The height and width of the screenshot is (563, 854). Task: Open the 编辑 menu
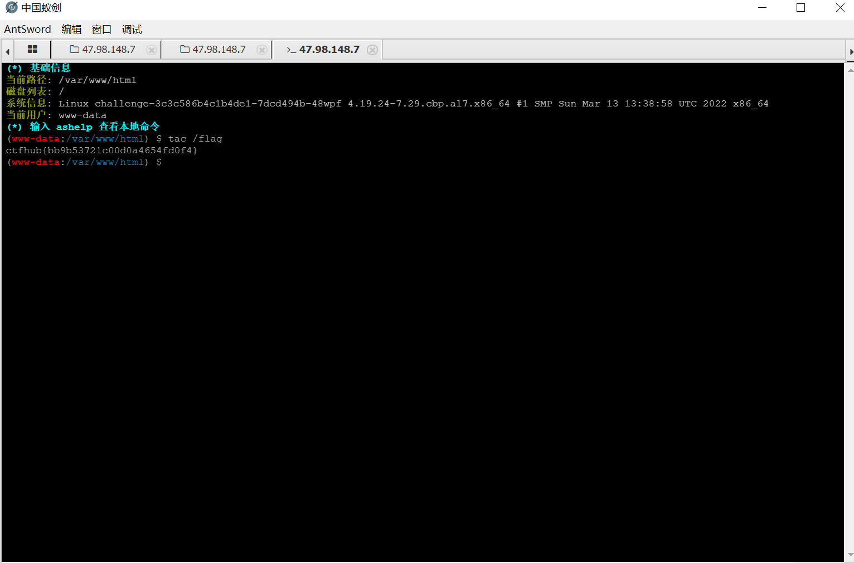[71, 29]
